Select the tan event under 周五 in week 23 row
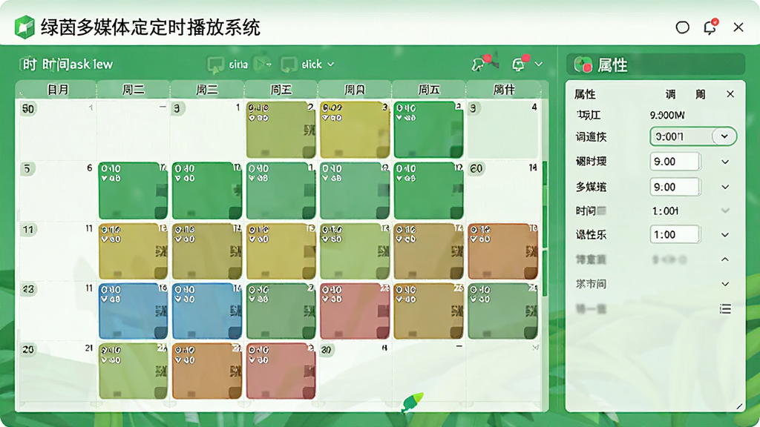 [428, 311]
